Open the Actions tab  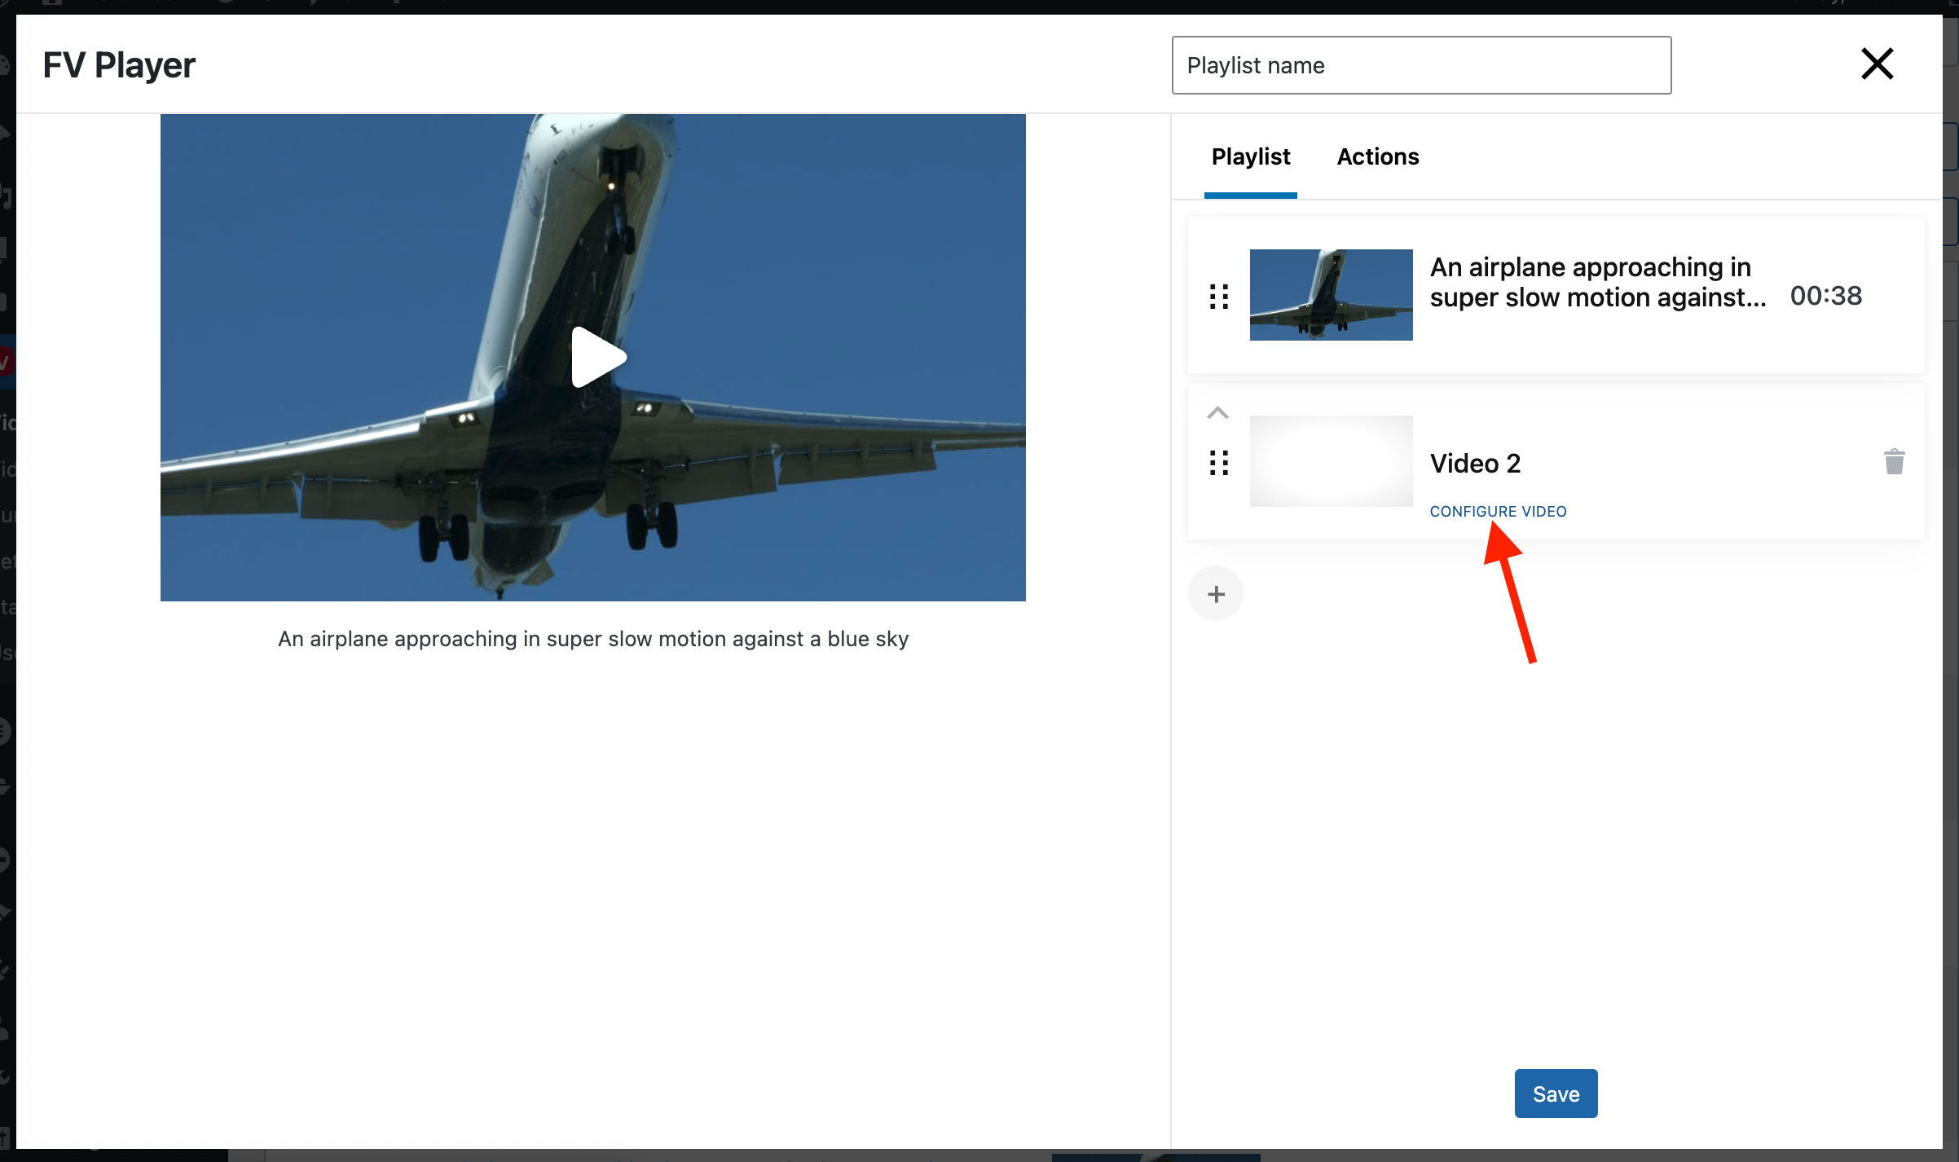[1377, 156]
